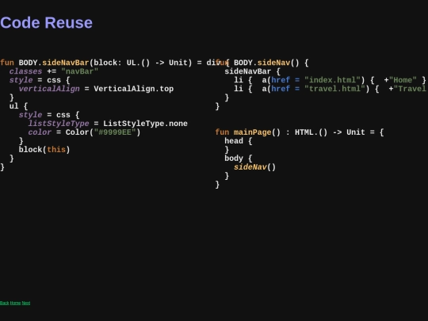Go to previous slide via Back link
This screenshot has height=321, width=428.
point(5,303)
